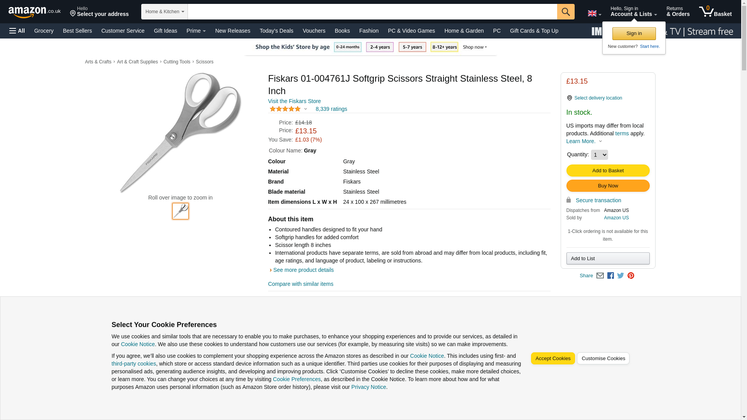Share product on Facebook

click(x=610, y=276)
